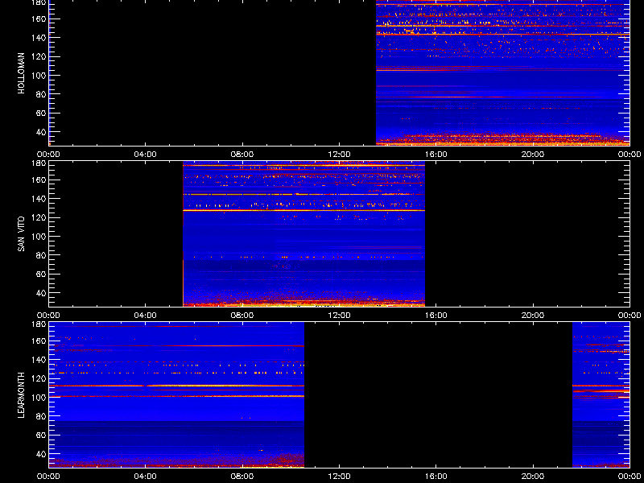This screenshot has height=483, width=644.
Task: Click San Vito's 80 frequency axis label
Action: click(x=41, y=255)
